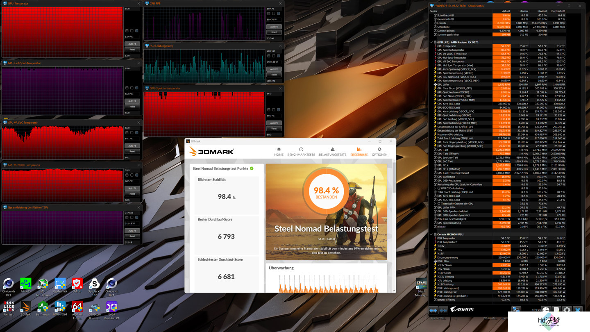The width and height of the screenshot is (590, 332).
Task: Select the Bildrate sensor row
Action: point(499,227)
